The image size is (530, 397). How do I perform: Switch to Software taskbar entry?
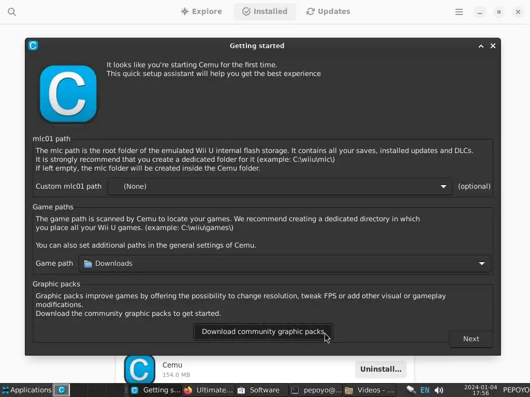tap(261, 390)
